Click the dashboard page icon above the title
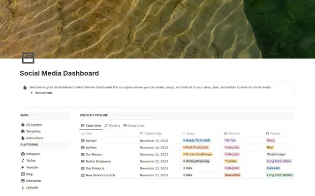This screenshot has width=315, height=196. point(28,57)
